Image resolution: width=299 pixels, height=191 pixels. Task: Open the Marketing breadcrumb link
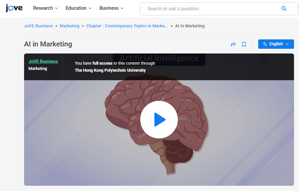pyautogui.click(x=69, y=26)
